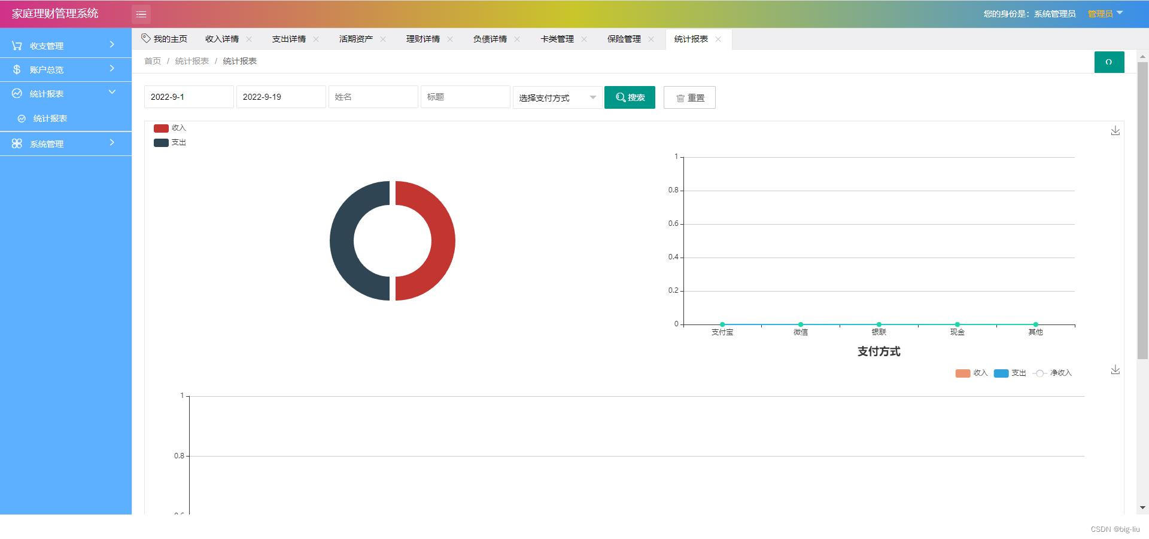The width and height of the screenshot is (1149, 539).
Task: Click the middle 统计报表 breadcrumb link
Action: point(192,61)
